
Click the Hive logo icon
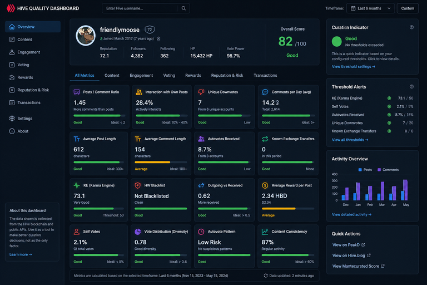pos(11,8)
